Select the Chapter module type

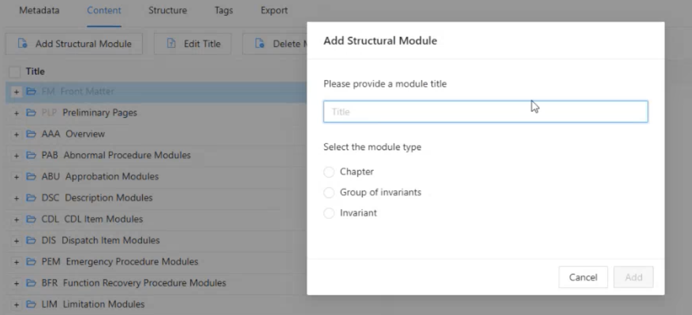tap(329, 172)
